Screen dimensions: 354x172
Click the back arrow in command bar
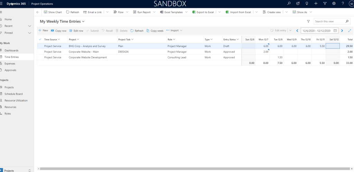point(38,12)
